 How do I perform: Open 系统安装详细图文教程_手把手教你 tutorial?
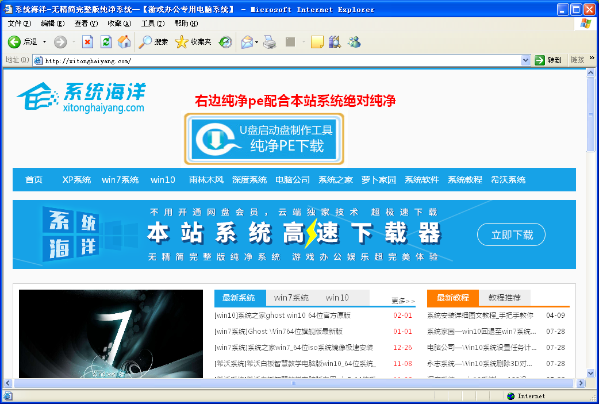point(480,315)
